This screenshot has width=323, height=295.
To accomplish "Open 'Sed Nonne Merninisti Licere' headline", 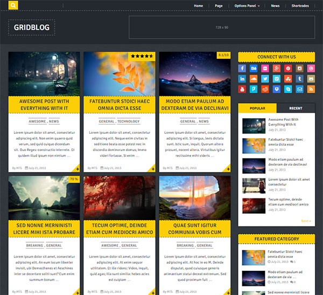I will coord(44,229).
